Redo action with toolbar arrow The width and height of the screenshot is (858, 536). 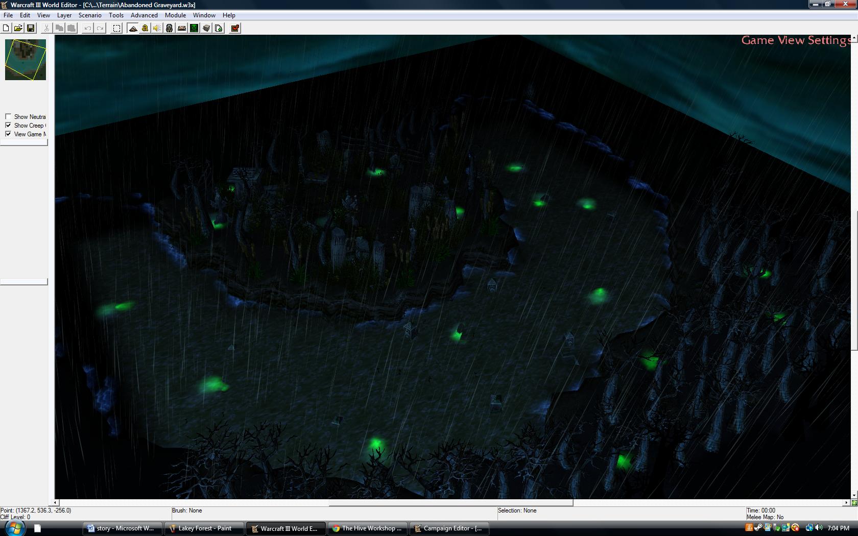[100, 28]
